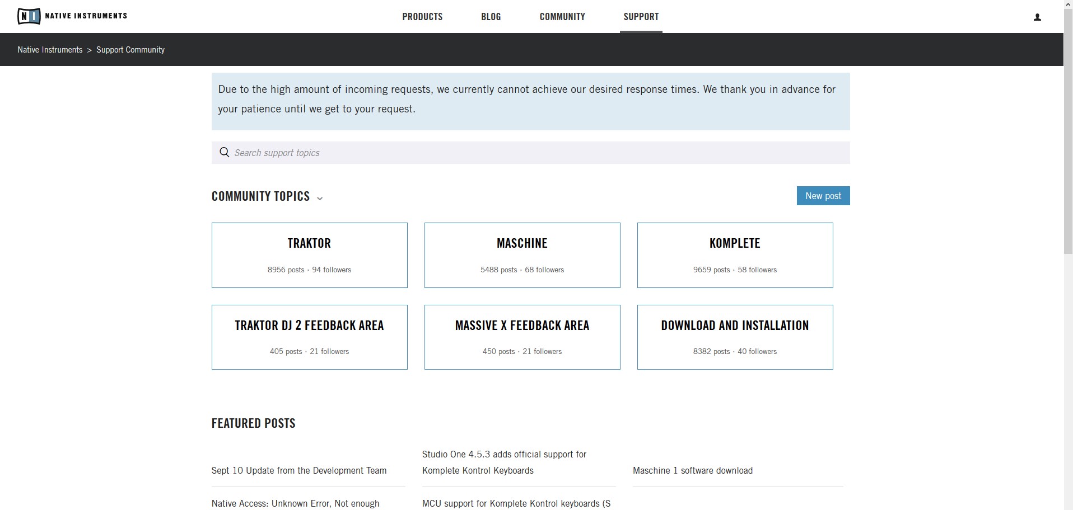Click the search magnifier icon
1073x510 pixels.
point(225,153)
